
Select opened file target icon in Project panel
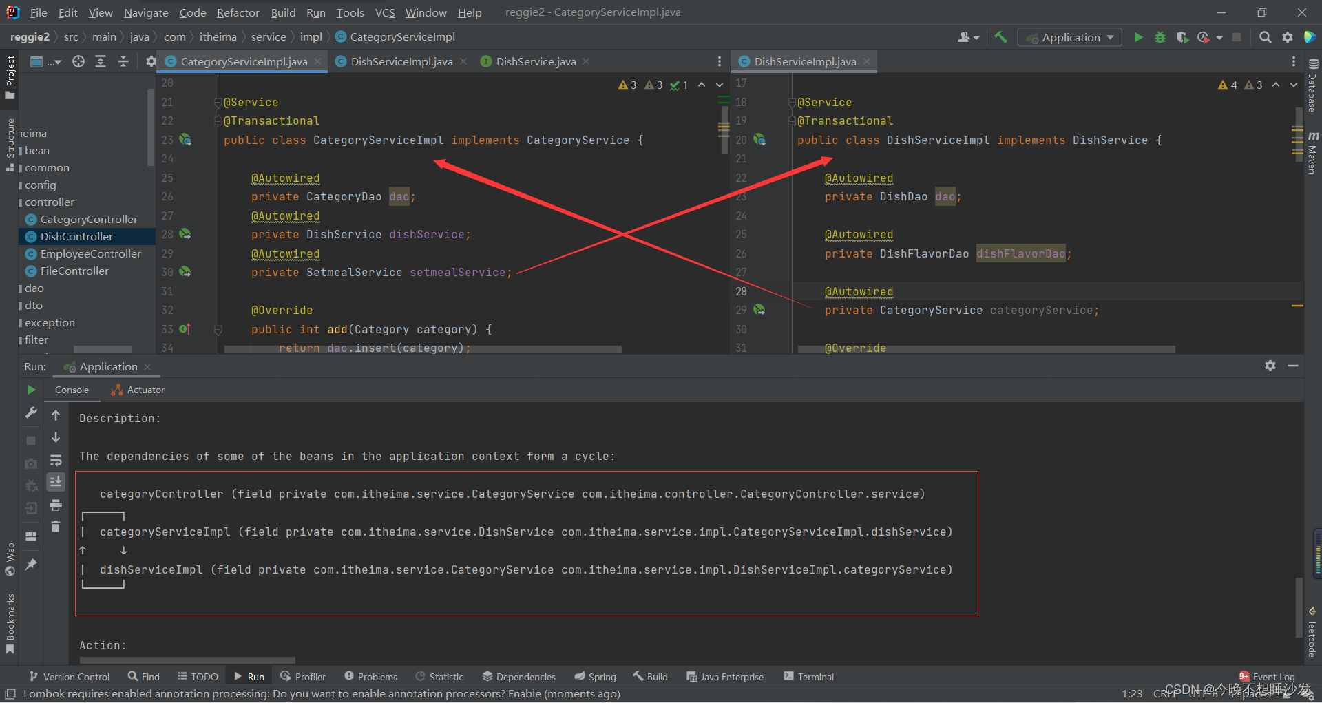pyautogui.click(x=78, y=61)
